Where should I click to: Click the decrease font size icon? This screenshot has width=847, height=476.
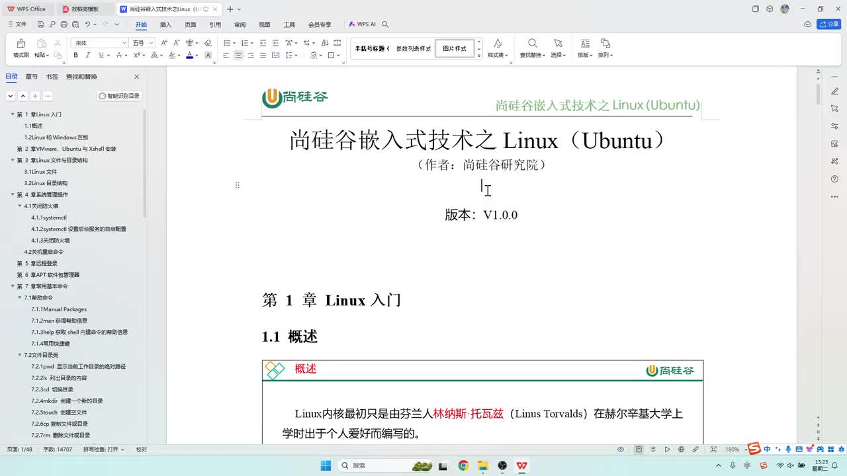175,43
